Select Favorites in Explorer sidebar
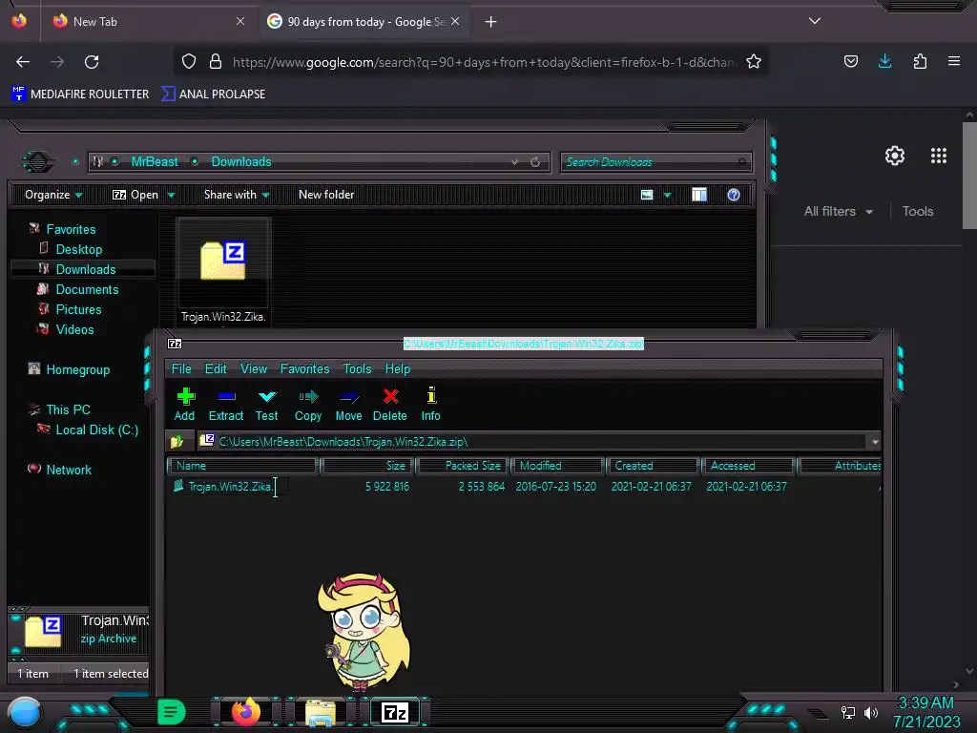Viewport: 977px width, 733px height. pyautogui.click(x=71, y=229)
